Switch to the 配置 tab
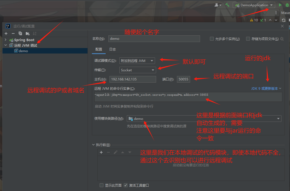 click(x=99, y=49)
